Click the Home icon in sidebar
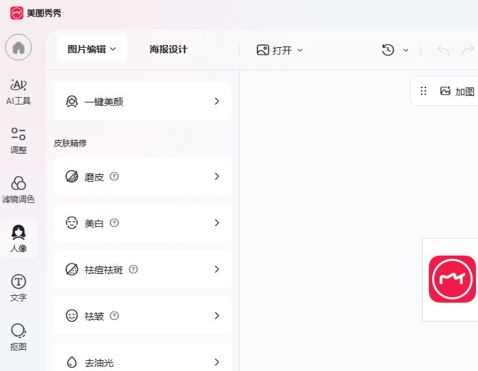Image resolution: width=478 pixels, height=371 pixels. tap(18, 47)
